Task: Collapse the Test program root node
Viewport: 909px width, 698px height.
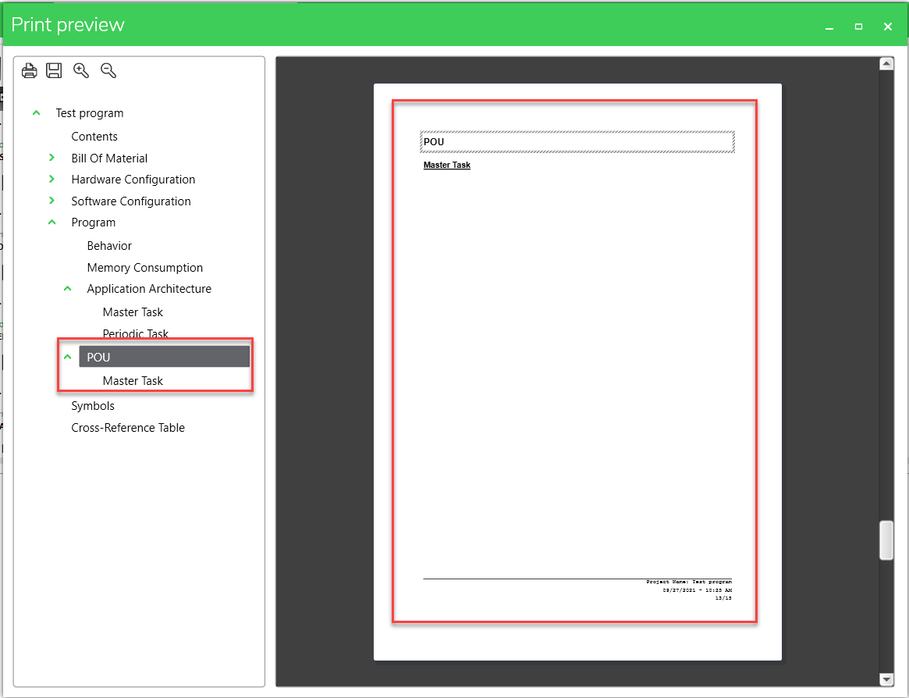Action: point(36,112)
